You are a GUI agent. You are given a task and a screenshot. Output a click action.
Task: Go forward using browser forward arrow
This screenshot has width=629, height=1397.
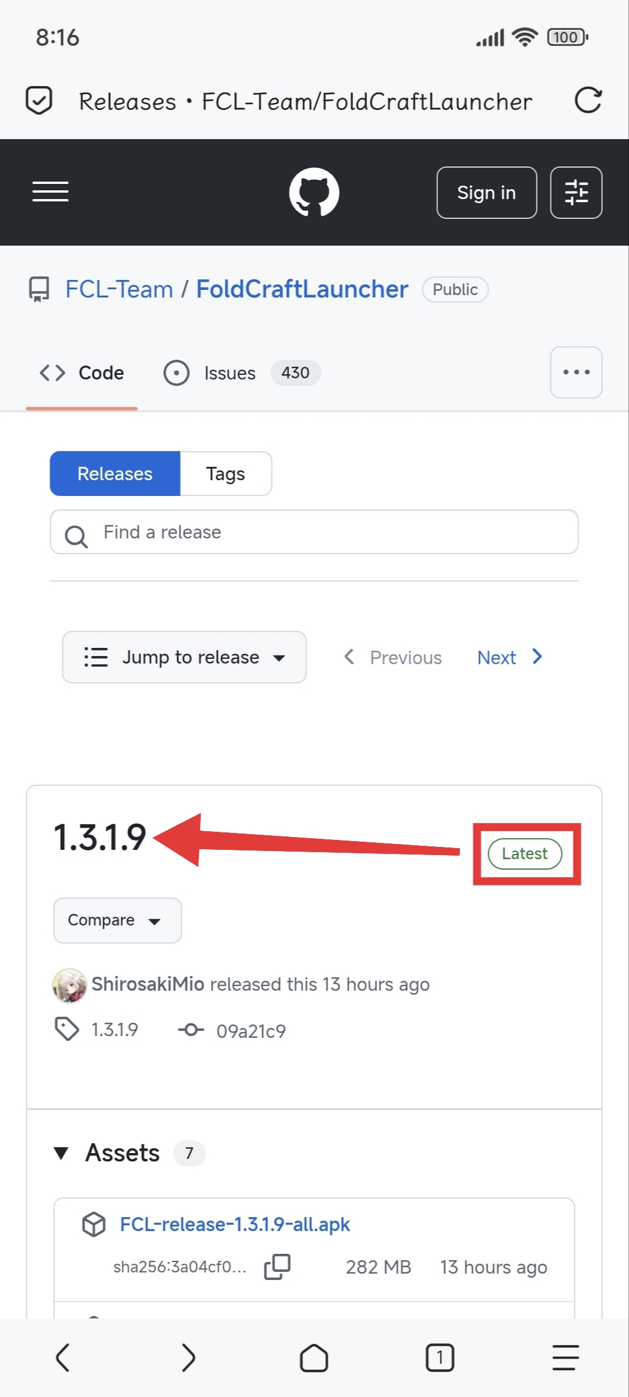point(188,1358)
